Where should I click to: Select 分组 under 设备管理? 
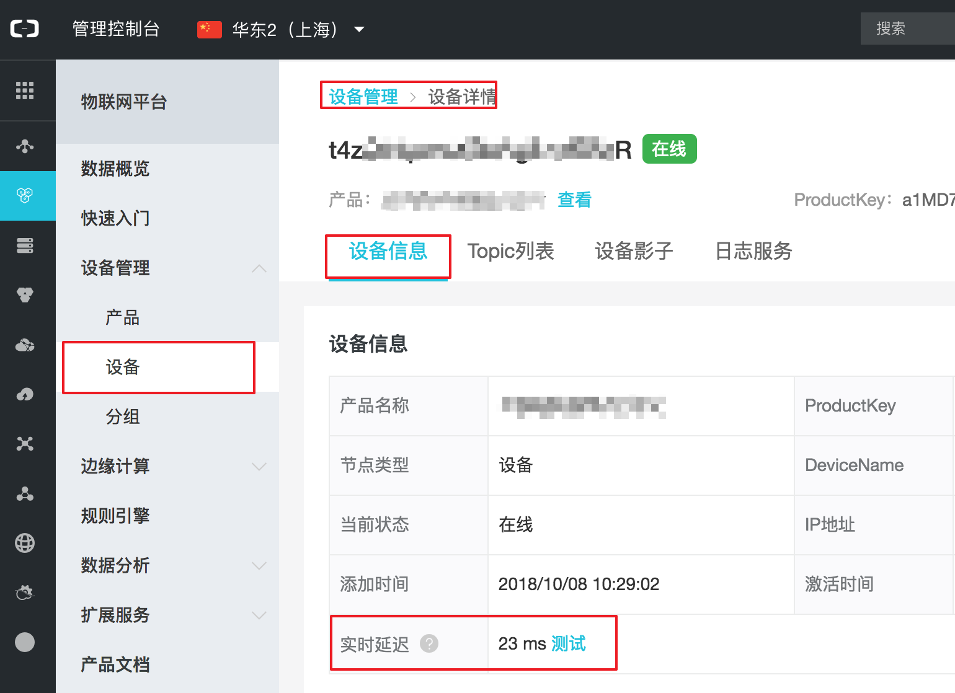(123, 417)
